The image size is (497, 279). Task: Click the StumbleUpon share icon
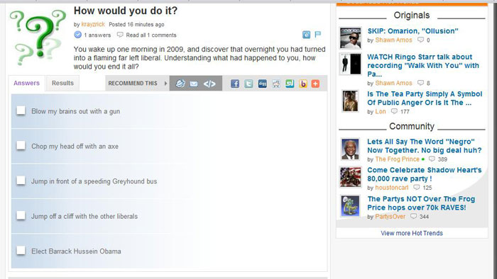pyautogui.click(x=290, y=84)
